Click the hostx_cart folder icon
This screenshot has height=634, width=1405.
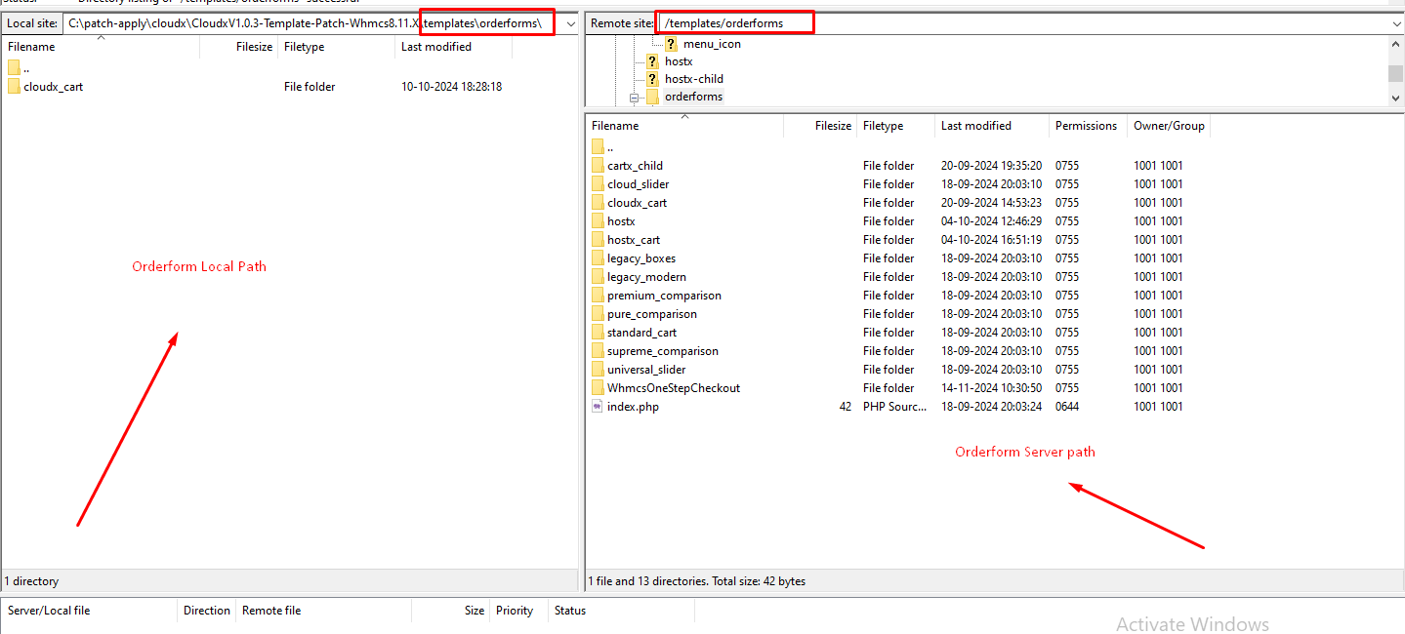pos(598,240)
